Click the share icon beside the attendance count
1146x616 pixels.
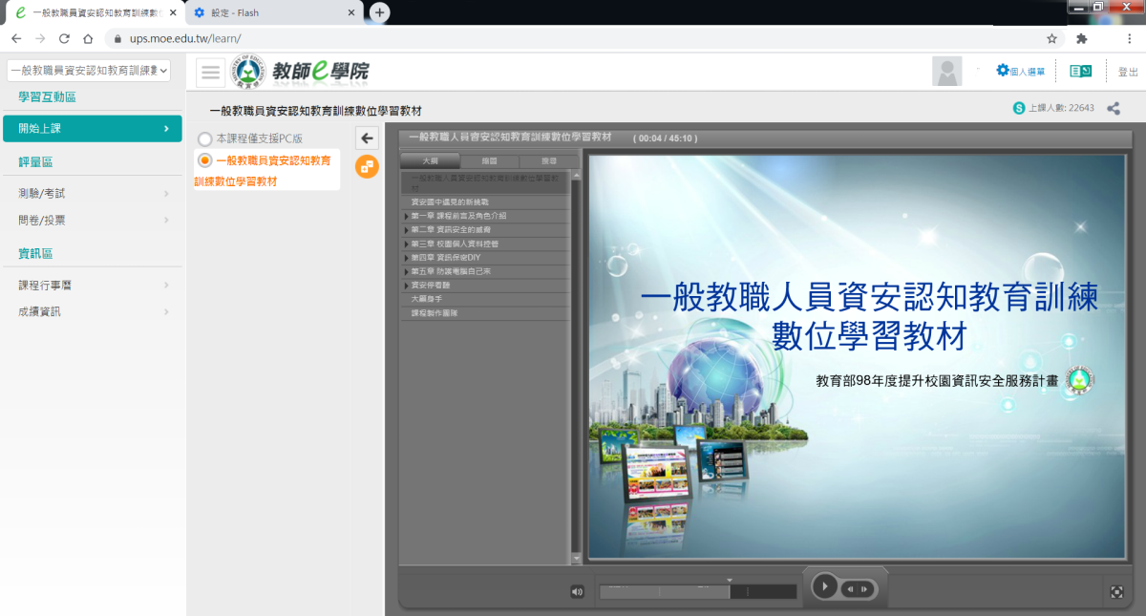click(x=1114, y=108)
